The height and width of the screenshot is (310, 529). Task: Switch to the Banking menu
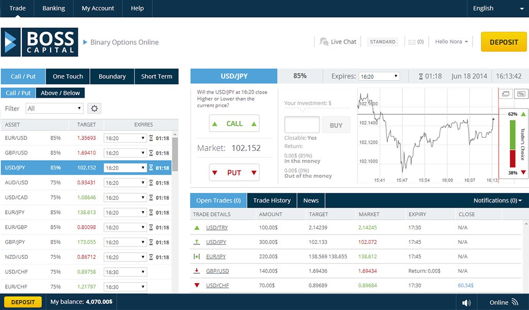(54, 8)
